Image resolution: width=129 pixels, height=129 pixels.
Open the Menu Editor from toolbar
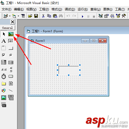coord(23,16)
